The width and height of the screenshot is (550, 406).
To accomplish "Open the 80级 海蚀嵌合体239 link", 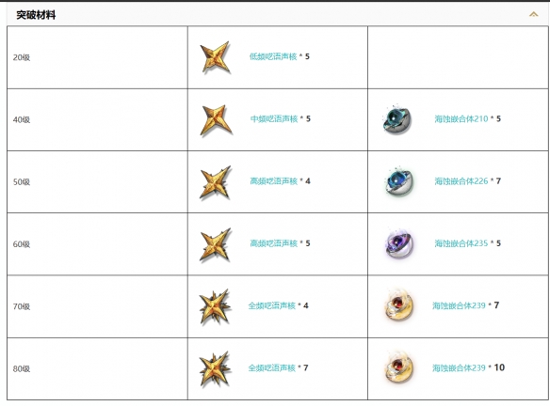I will pyautogui.click(x=459, y=367).
